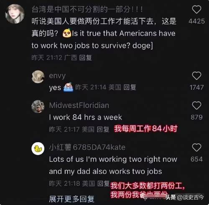The width and height of the screenshot is (209, 205).
Task: Like MidwestFloridian's 84 hrs comment
Action: [x=196, y=106]
